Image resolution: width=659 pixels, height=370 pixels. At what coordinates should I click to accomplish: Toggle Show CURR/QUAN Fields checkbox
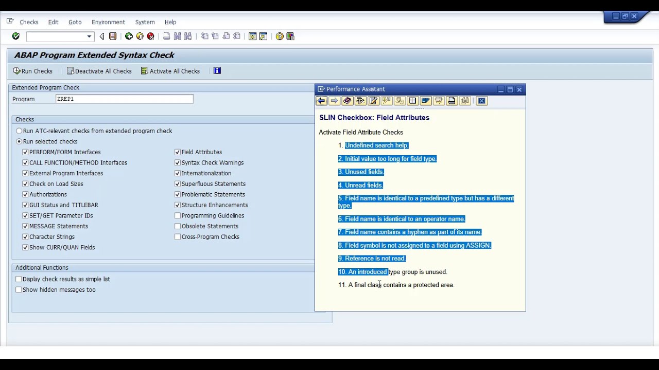pyautogui.click(x=25, y=247)
